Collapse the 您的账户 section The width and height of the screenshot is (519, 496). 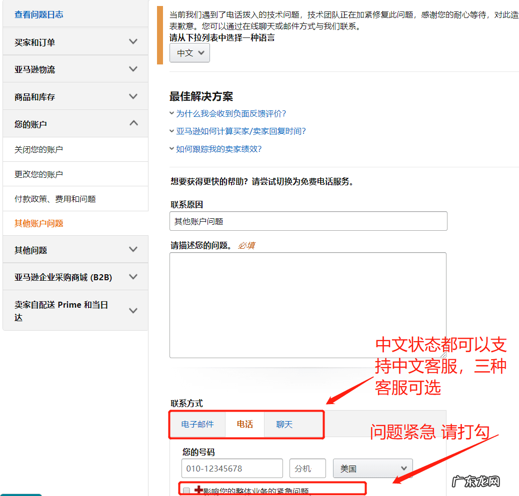click(x=75, y=123)
